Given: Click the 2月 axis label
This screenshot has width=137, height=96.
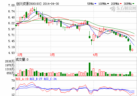Looking at the screenshot, I should [20, 55].
